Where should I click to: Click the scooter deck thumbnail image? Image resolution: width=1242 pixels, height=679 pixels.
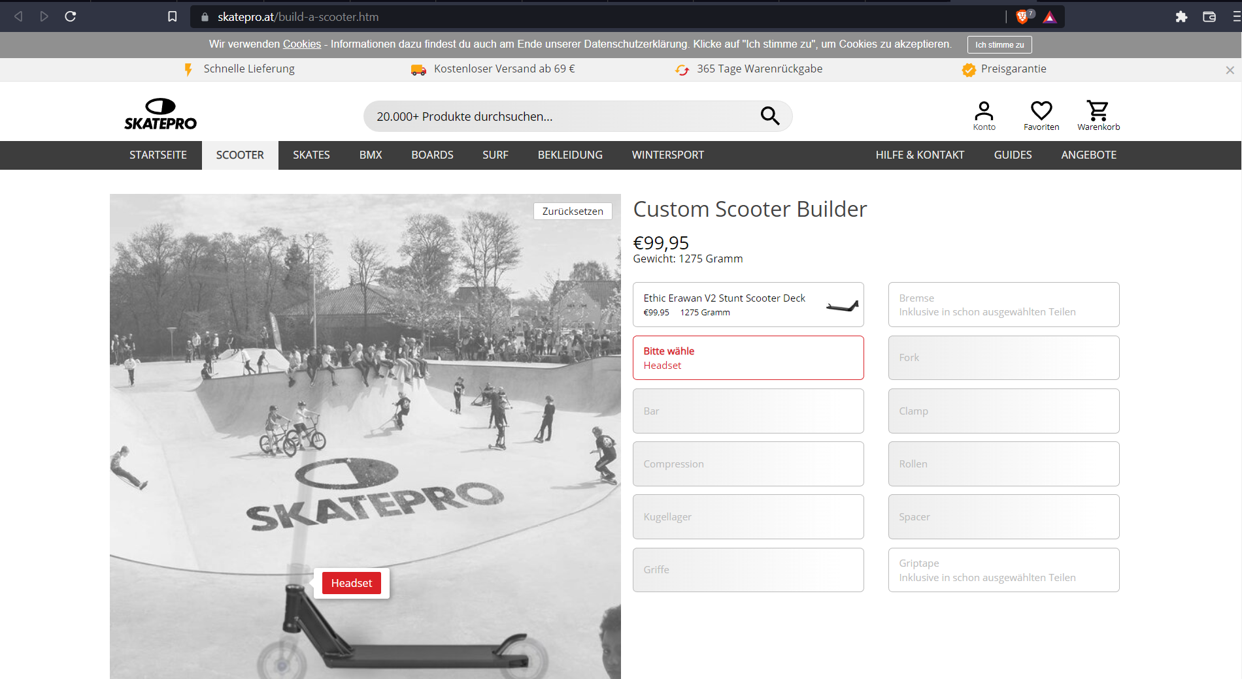pyautogui.click(x=842, y=306)
